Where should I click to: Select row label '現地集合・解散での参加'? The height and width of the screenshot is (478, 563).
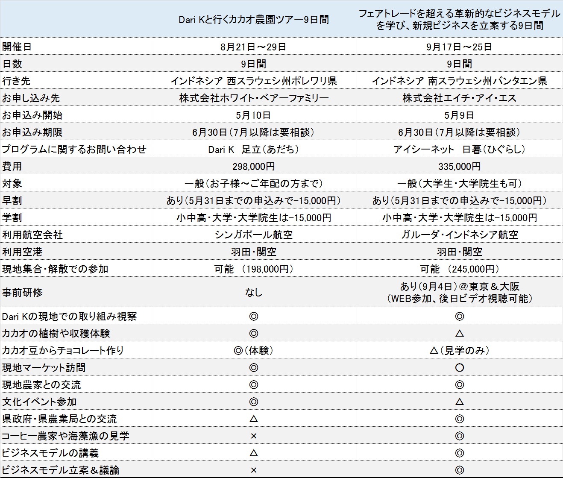[x=55, y=269]
